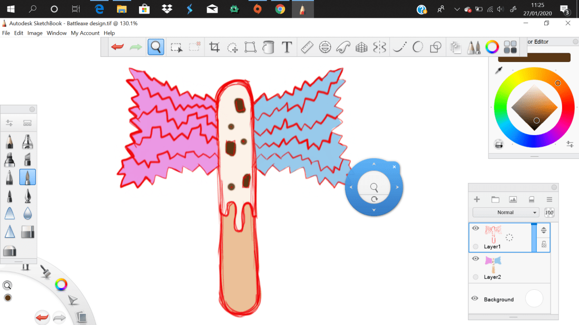
Task: Open the layer panel hamburger menu
Action: [x=549, y=199]
